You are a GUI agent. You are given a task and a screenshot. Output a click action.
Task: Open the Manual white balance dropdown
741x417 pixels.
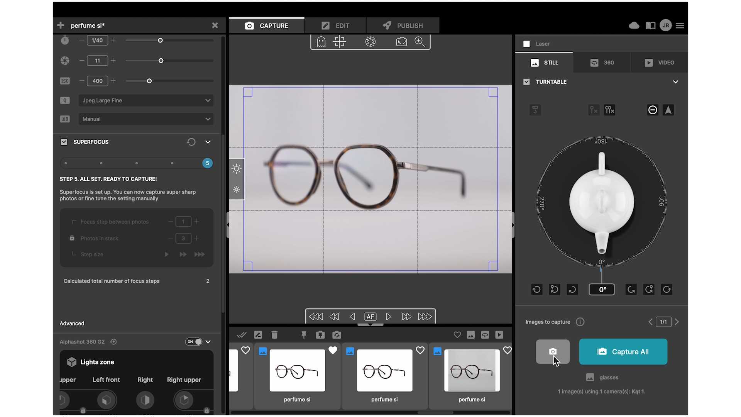[x=146, y=119]
